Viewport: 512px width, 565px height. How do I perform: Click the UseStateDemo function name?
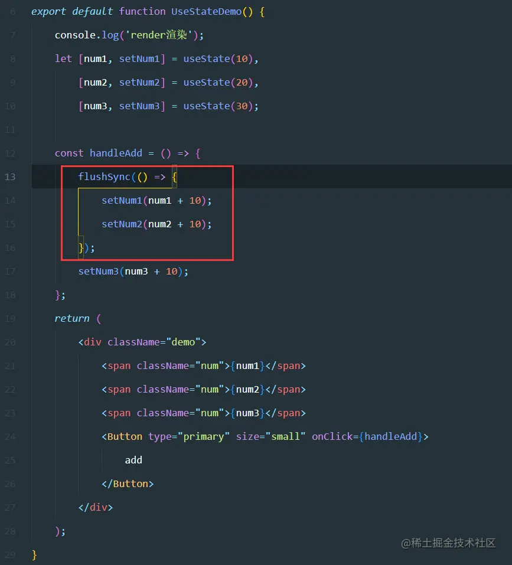(x=207, y=12)
